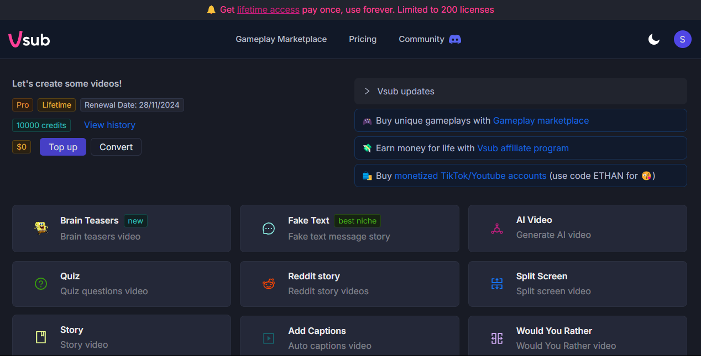The height and width of the screenshot is (356, 701).
Task: Open the Vsub affiliate program link
Action: (x=523, y=148)
